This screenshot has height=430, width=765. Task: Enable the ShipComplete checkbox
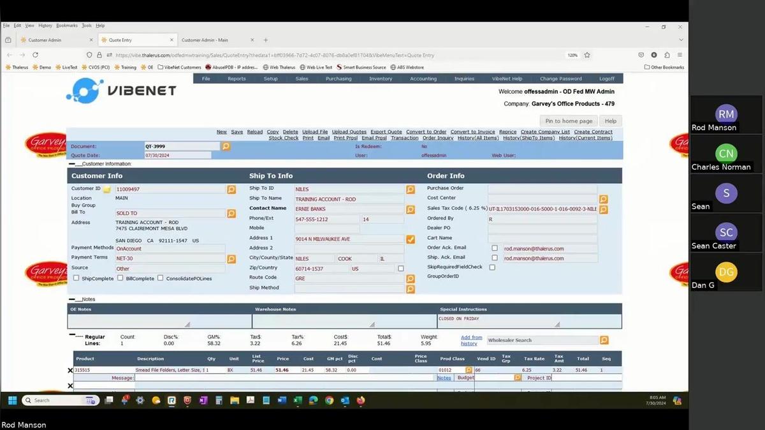(x=76, y=278)
